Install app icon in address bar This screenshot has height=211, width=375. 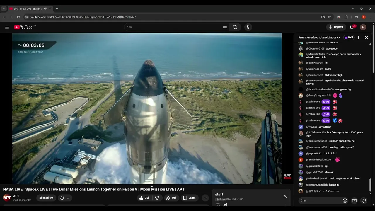pyautogui.click(x=323, y=17)
